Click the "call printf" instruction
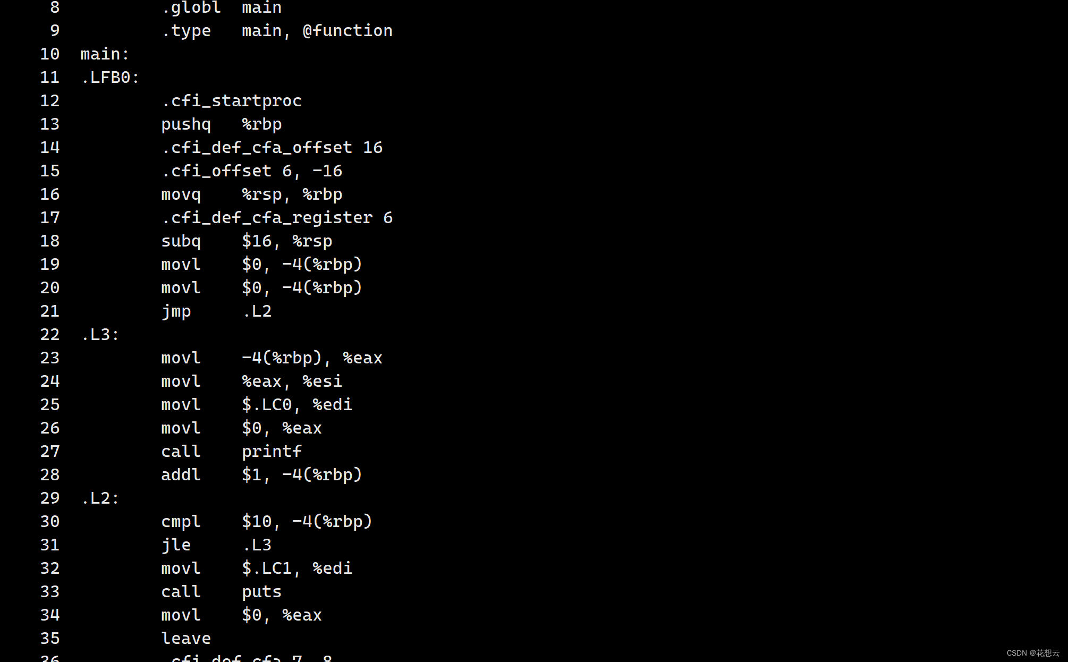This screenshot has height=662, width=1068. (231, 452)
